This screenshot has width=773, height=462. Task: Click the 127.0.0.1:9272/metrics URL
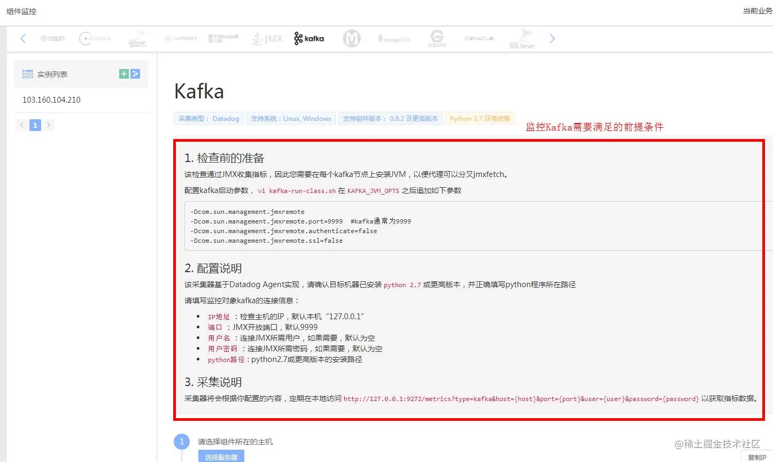point(521,399)
